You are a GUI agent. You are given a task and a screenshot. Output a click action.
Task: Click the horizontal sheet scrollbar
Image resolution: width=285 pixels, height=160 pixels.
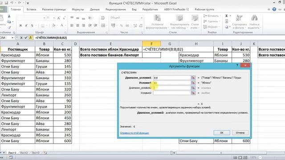[x=221, y=153]
